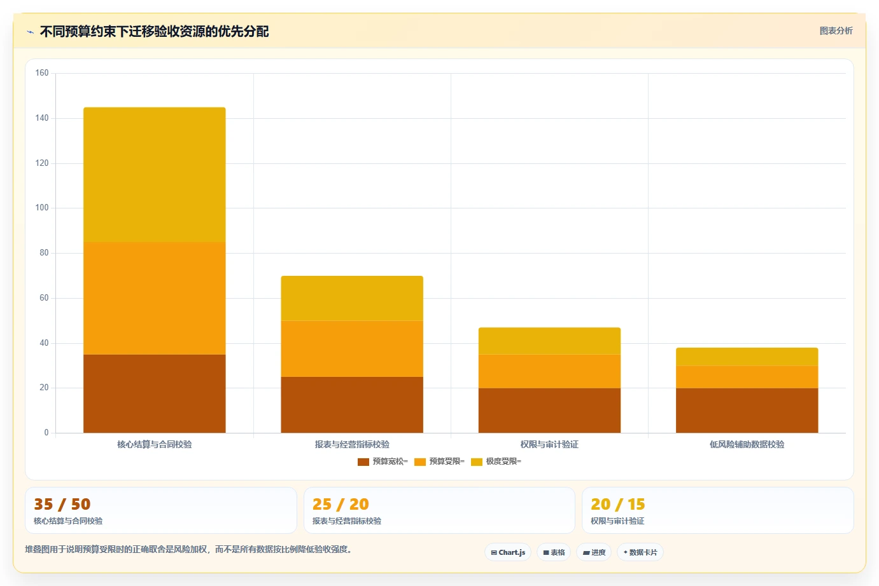Click the yellow 极度受限 legend swatch

click(x=477, y=462)
